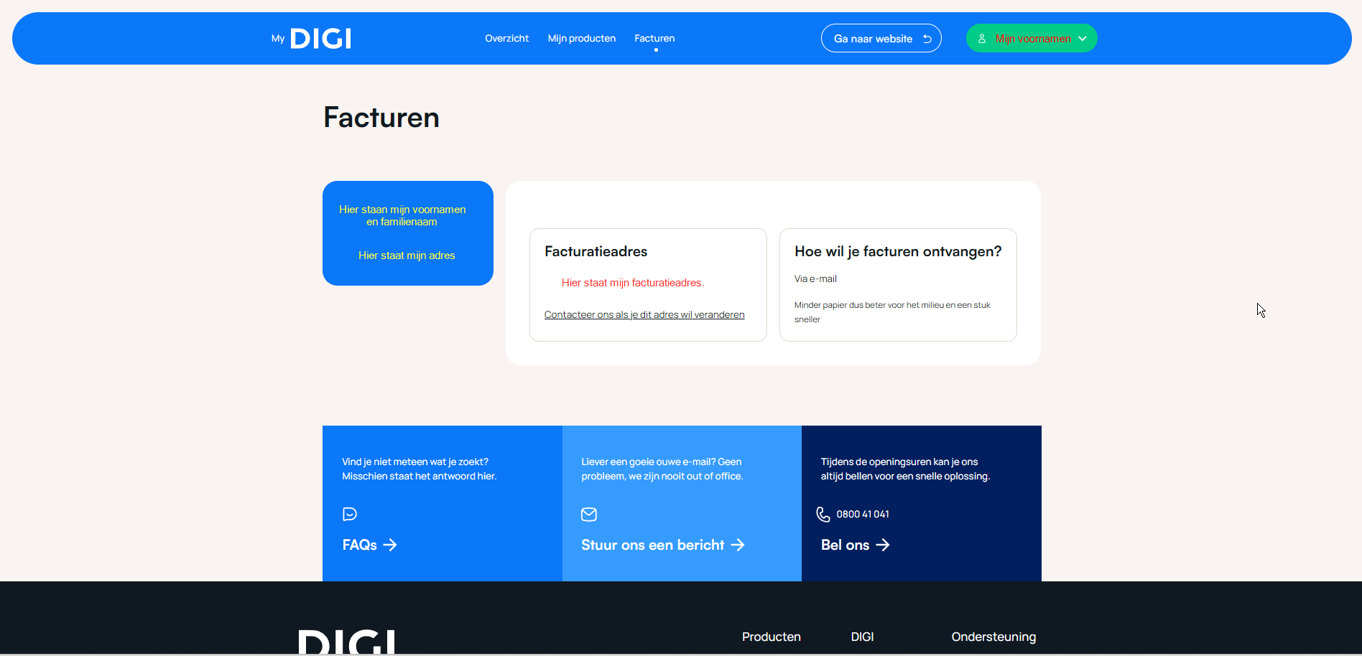
Task: Click the phone icon next to 0800 41 041
Action: coord(823,514)
